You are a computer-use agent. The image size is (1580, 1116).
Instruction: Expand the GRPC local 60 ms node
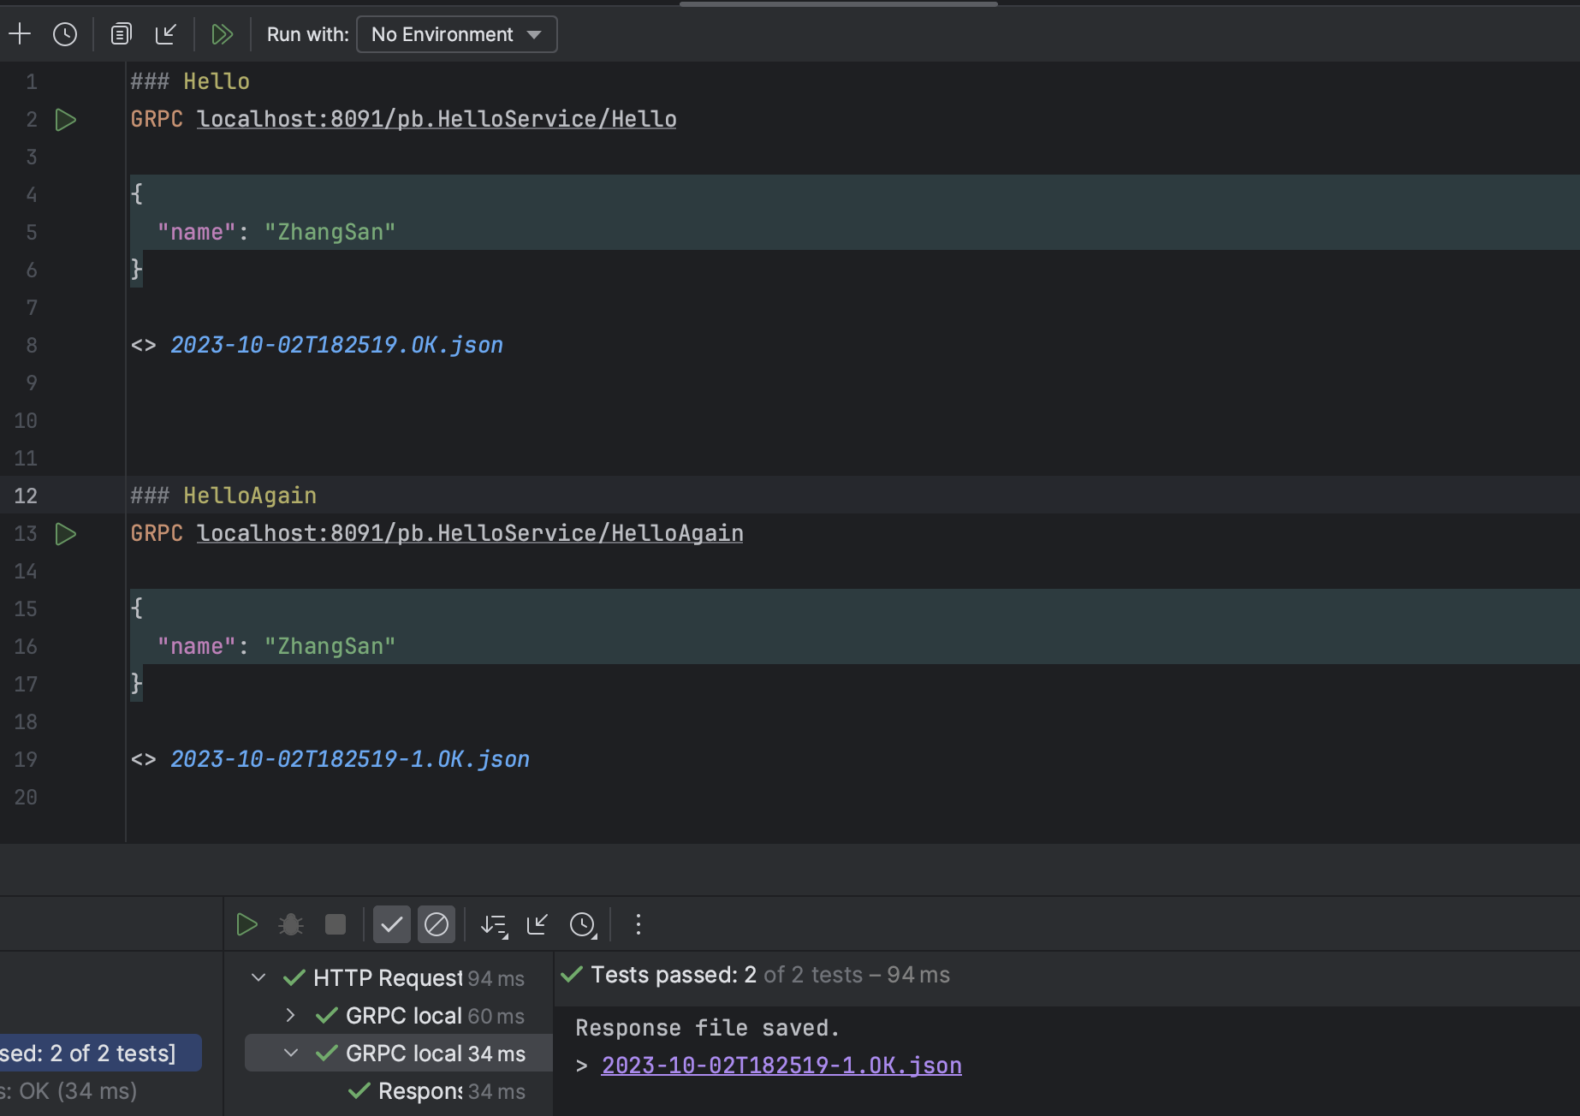point(290,1016)
